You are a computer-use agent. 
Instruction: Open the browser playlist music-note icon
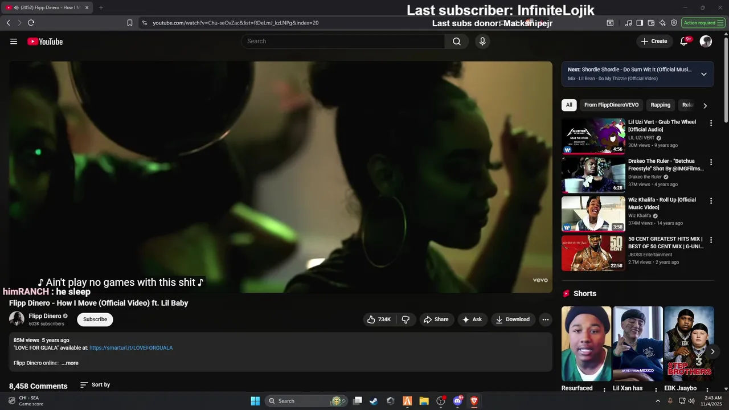(628, 23)
